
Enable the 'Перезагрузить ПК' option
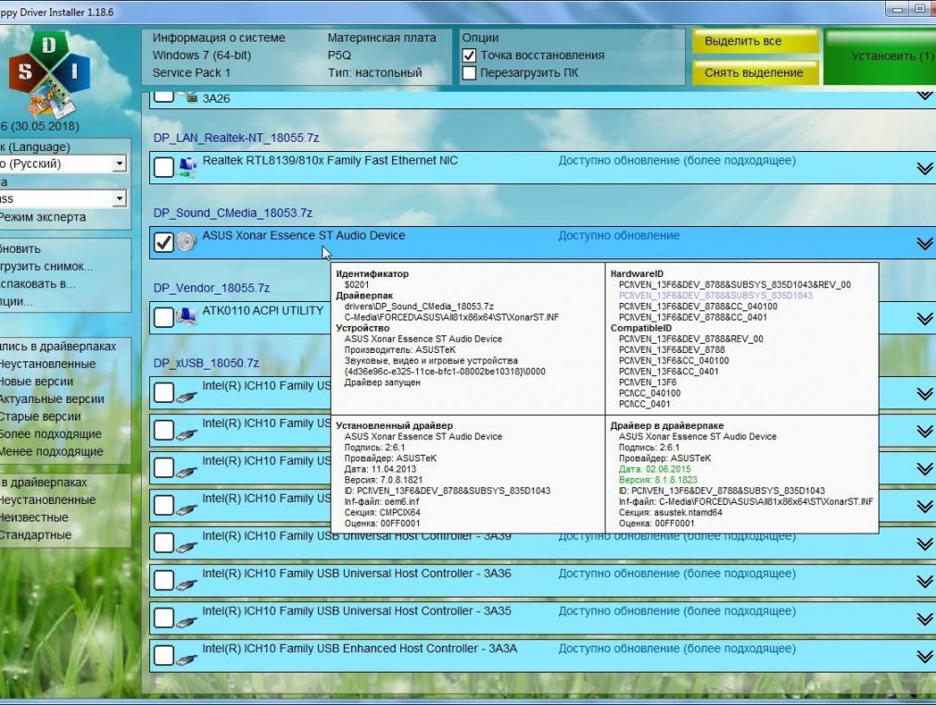point(469,73)
